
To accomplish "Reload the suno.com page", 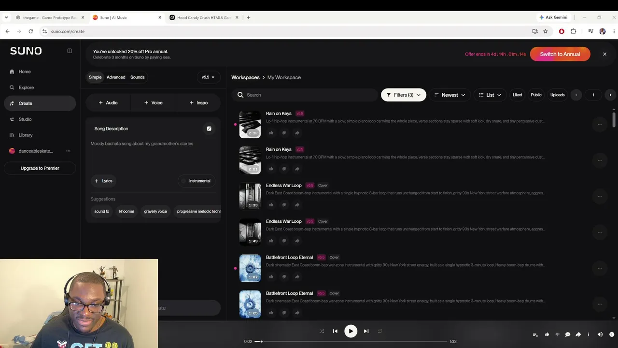I will click(x=30, y=31).
